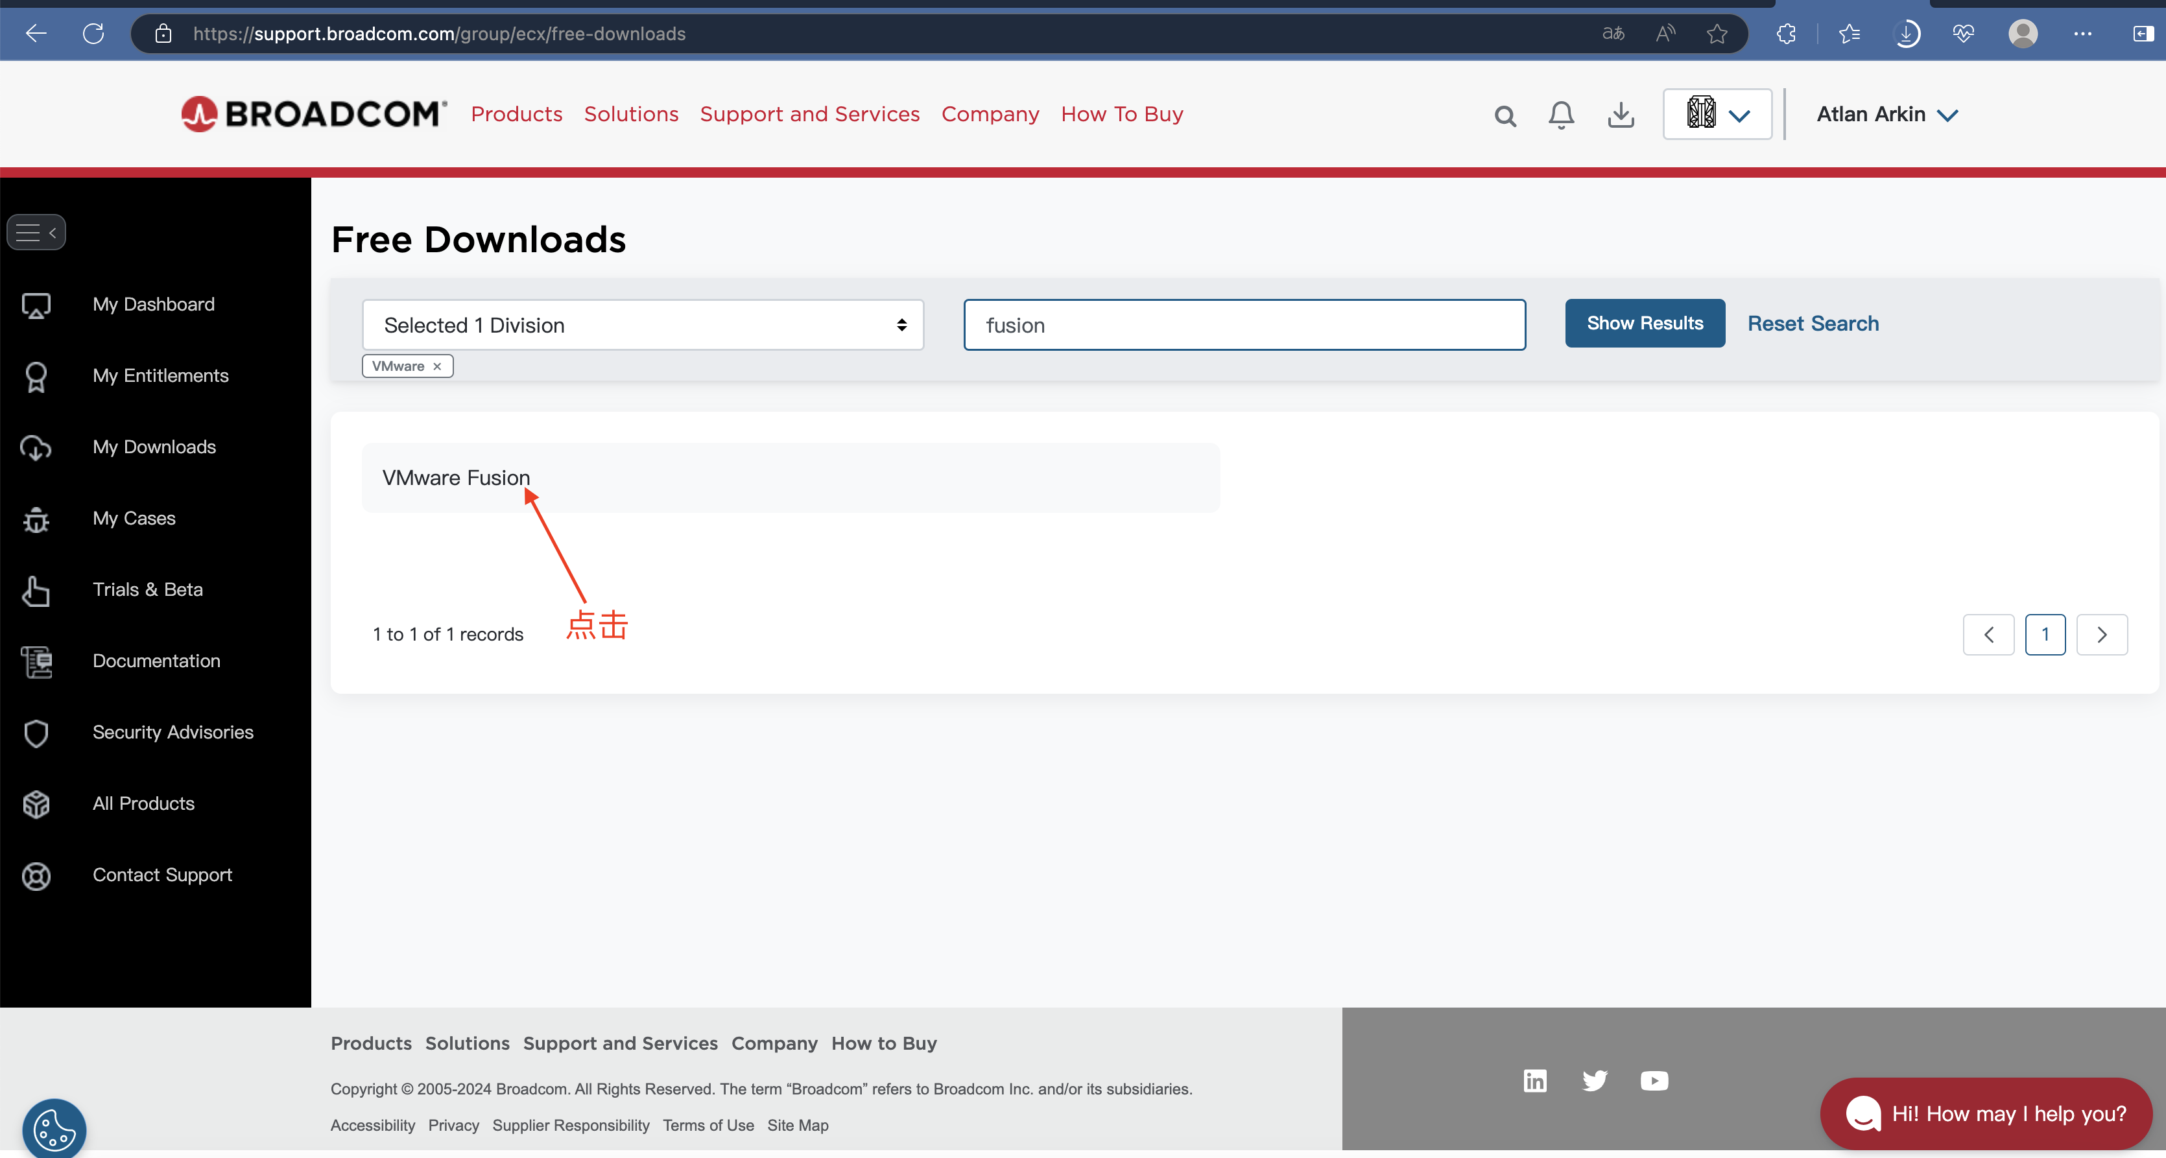
Task: Open Broadcom LinkedIn icon
Action: [1534, 1081]
